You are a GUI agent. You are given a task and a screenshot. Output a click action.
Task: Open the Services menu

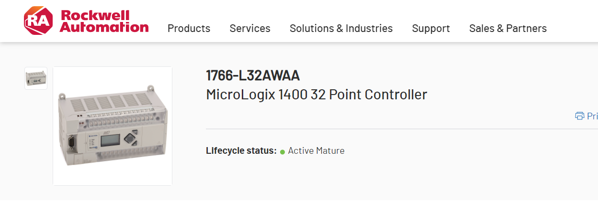(x=250, y=29)
